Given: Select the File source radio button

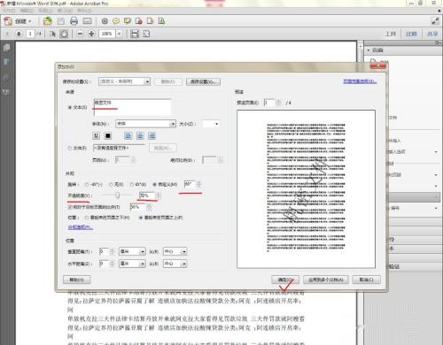Looking at the screenshot, I should tap(70, 148).
